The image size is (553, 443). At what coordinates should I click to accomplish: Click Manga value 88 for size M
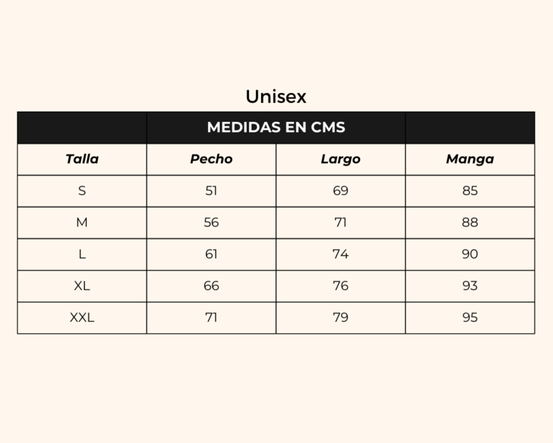pyautogui.click(x=470, y=223)
